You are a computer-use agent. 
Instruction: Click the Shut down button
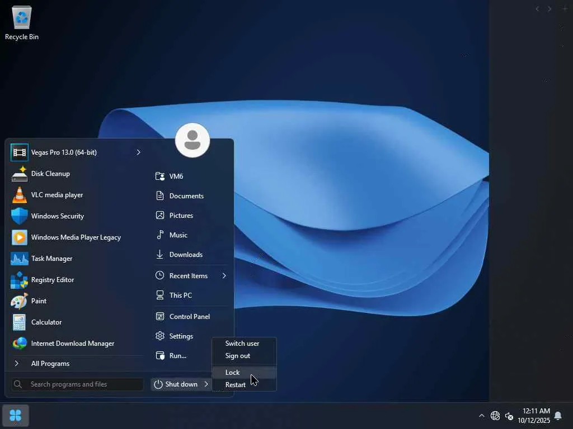(x=176, y=384)
